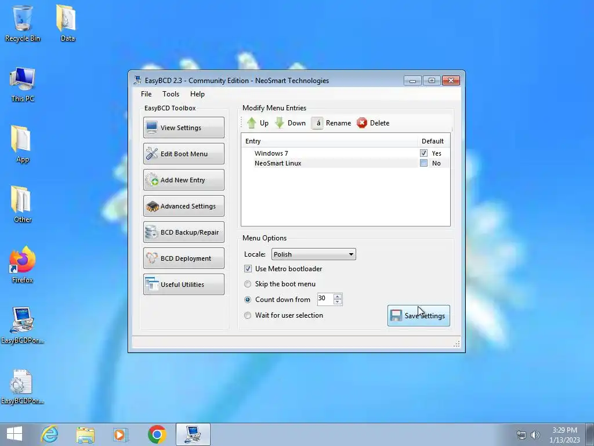
Task: Select the Firefox desktop shortcut
Action: tap(23, 265)
